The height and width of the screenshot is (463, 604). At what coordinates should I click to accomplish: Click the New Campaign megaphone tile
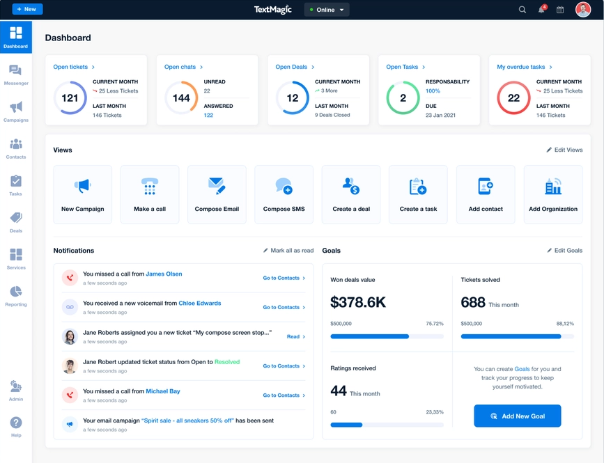coord(83,194)
